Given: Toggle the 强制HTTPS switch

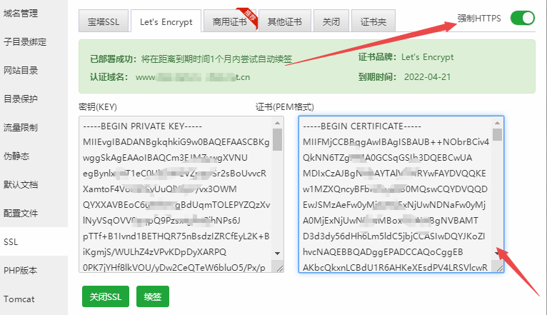Looking at the screenshot, I should tap(522, 18).
